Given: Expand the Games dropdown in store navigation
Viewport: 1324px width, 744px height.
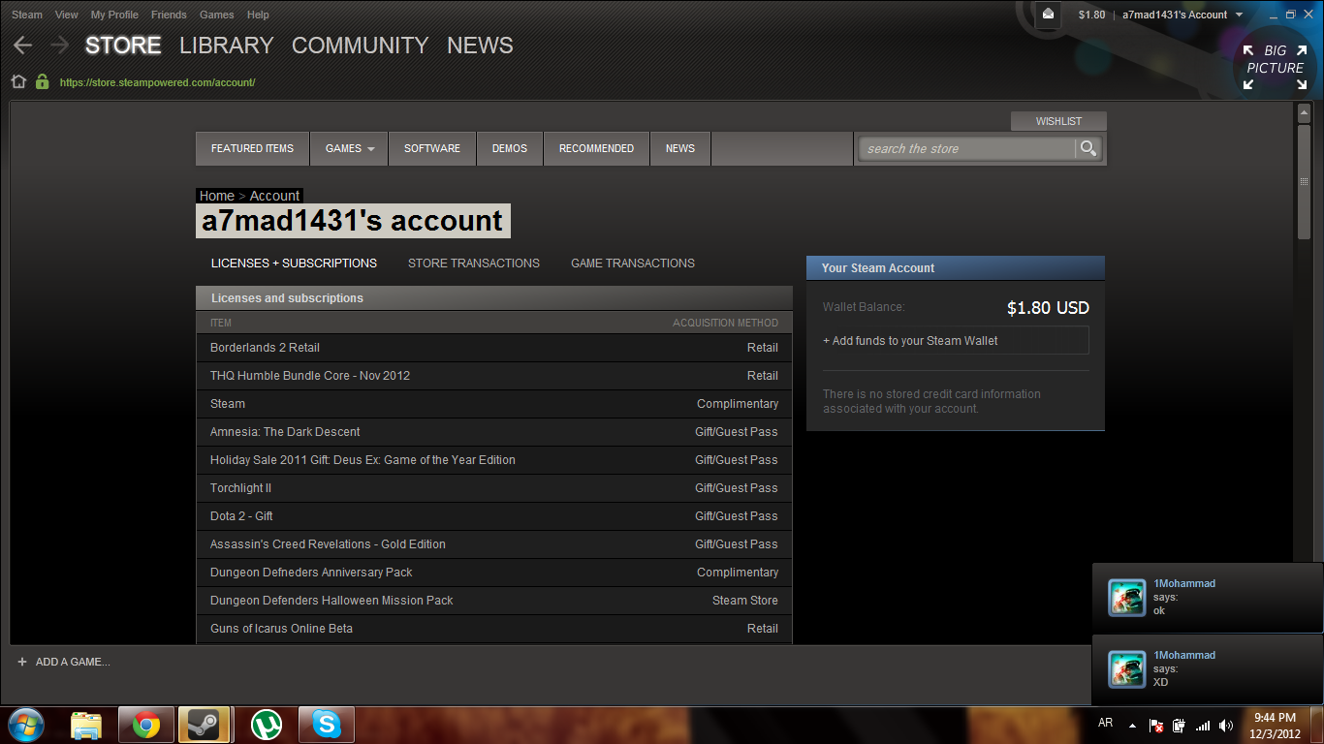Looking at the screenshot, I should pos(349,148).
